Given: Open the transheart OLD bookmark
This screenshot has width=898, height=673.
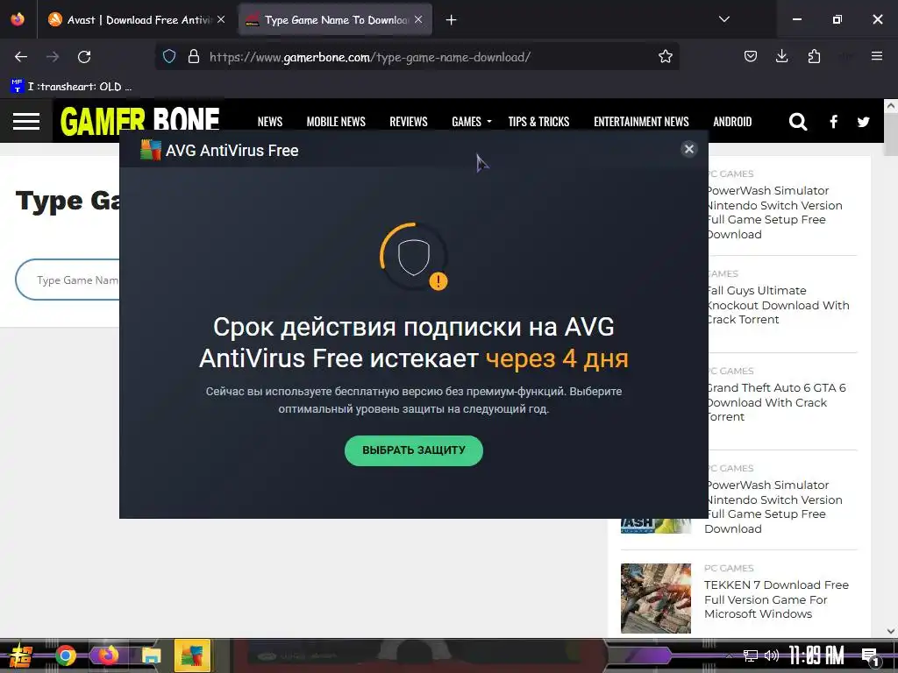Looking at the screenshot, I should (x=72, y=87).
